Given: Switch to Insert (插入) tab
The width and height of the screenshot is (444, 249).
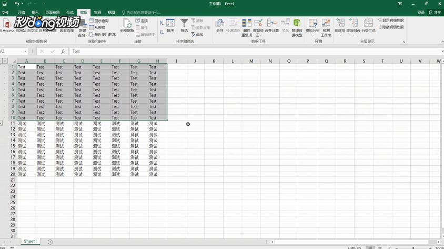Looking at the screenshot, I should [35, 13].
